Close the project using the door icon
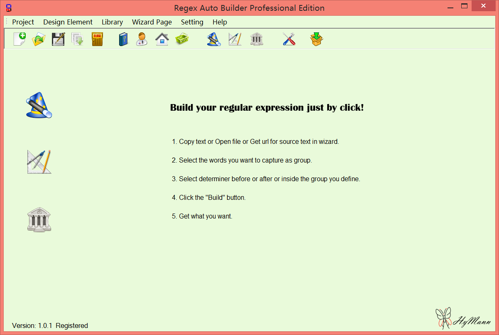Viewport: 499px width, 335px height. pyautogui.click(x=97, y=39)
